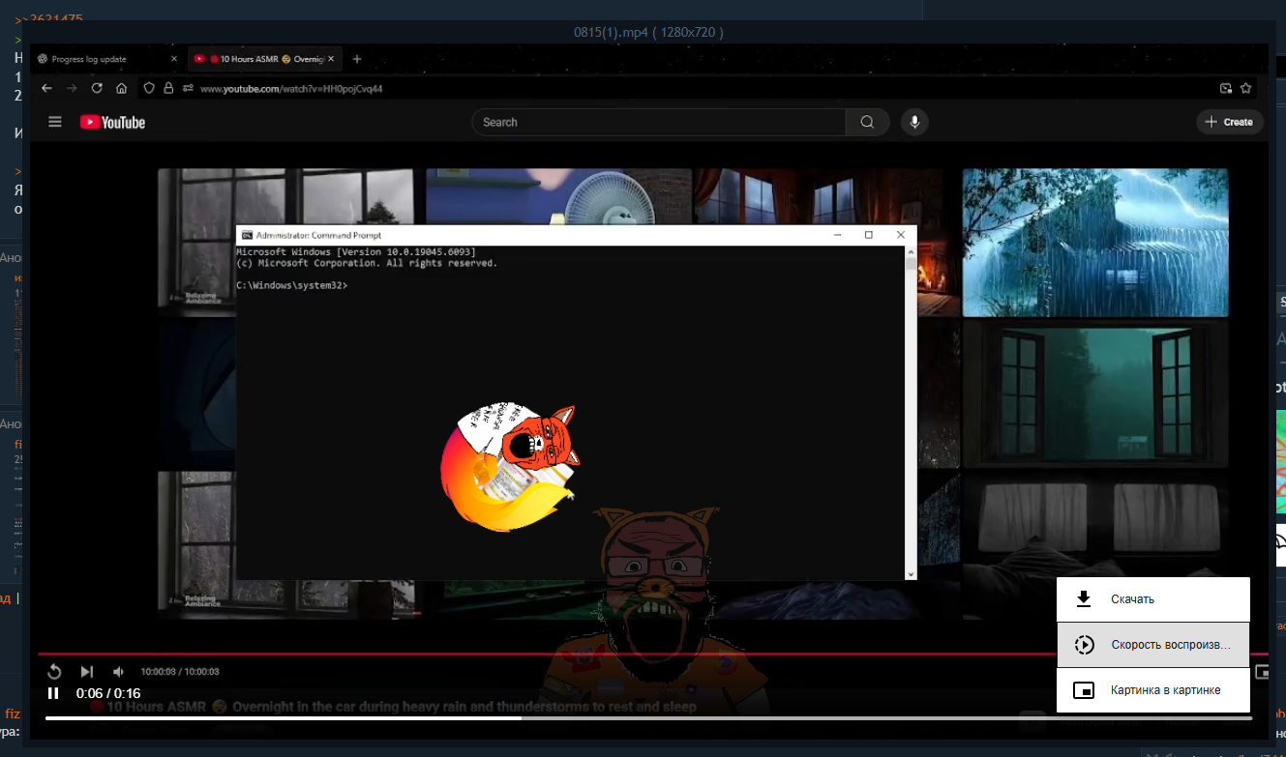
Task: Click the Microsoft Windows version text line
Action: point(355,252)
